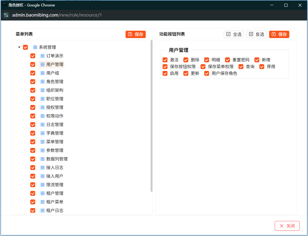Image resolution: width=308 pixels, height=236 pixels.
Task: Click the grid icon beside 角色管理
Action: click(x=43, y=82)
